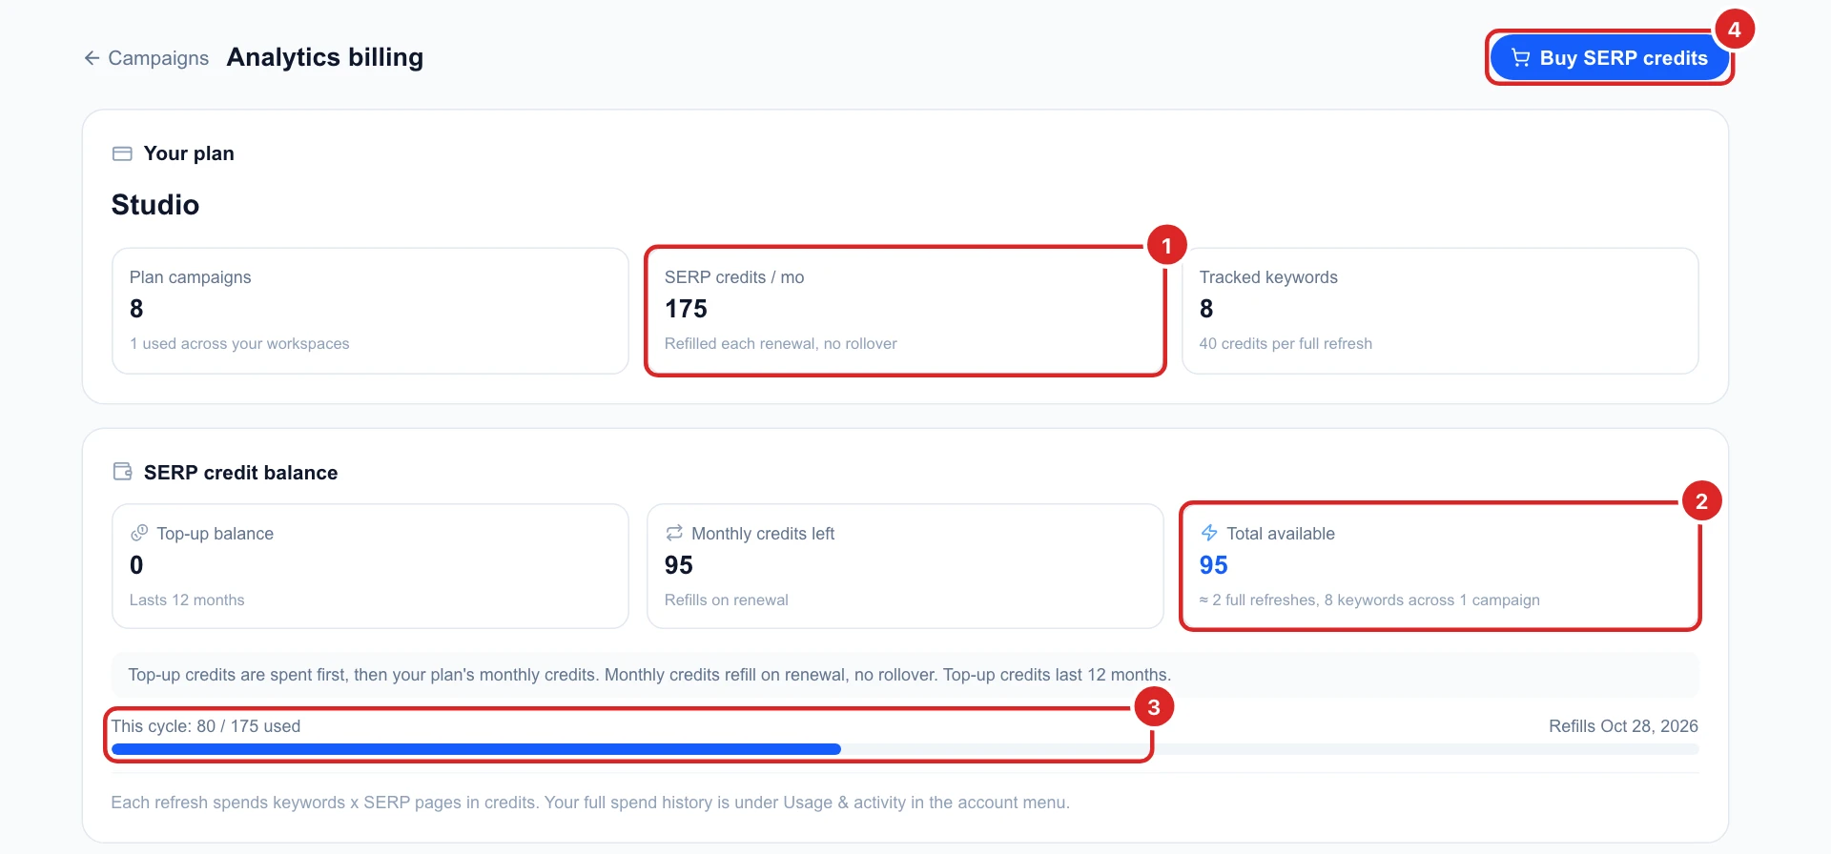The width and height of the screenshot is (1831, 854).
Task: Click the credit card icon beside Your plan
Action: pyautogui.click(x=122, y=153)
